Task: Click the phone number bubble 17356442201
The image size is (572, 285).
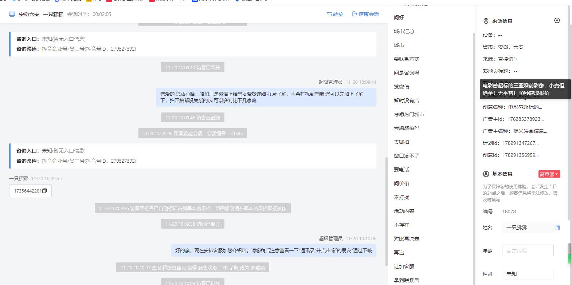Action: (x=30, y=191)
